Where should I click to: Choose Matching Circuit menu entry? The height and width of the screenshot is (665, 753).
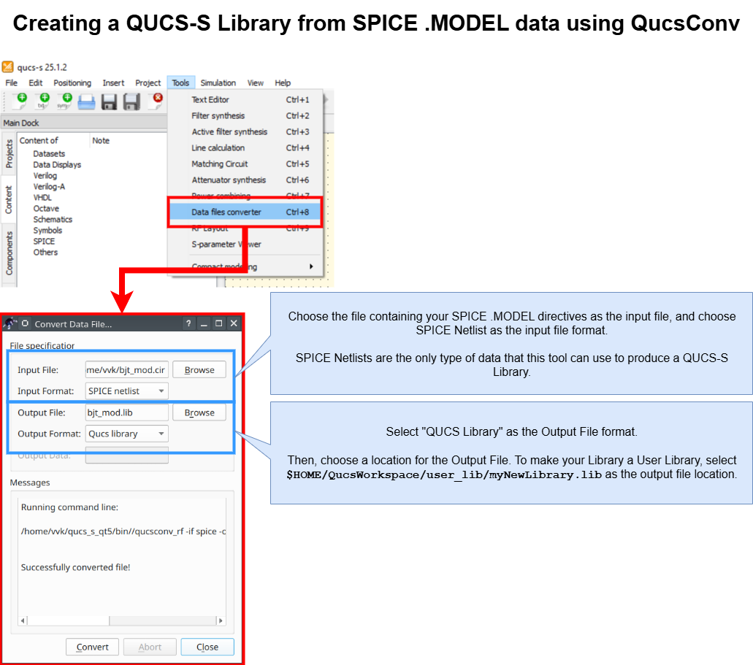point(245,164)
